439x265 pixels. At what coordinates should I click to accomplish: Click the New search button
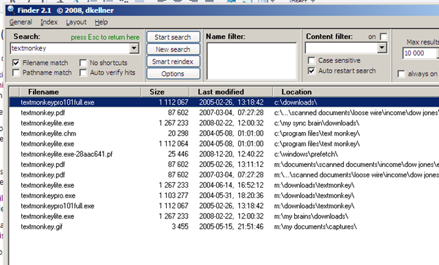(x=173, y=49)
